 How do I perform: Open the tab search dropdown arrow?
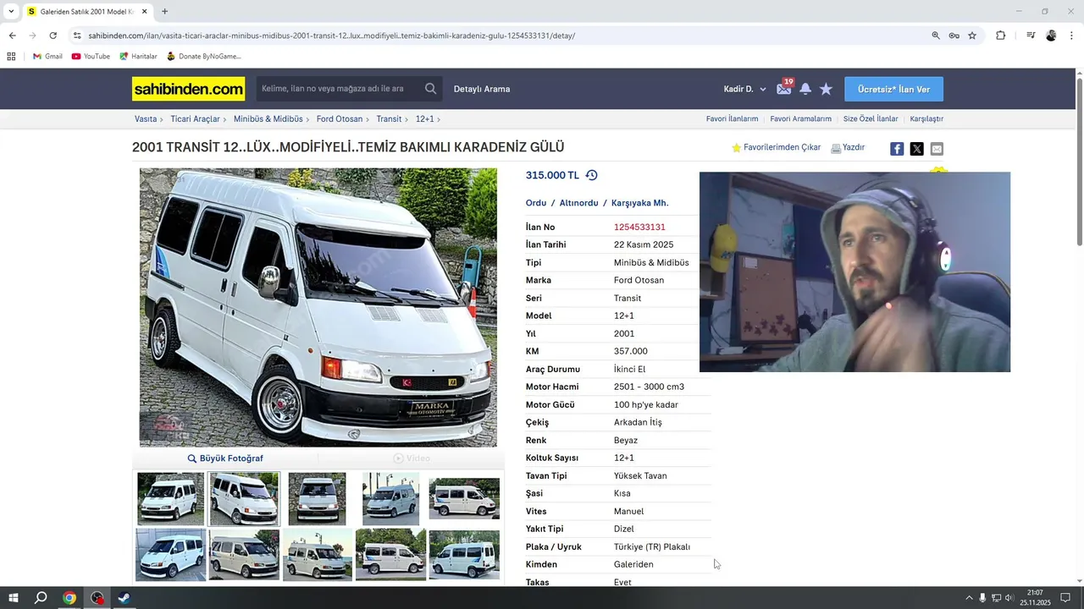click(x=11, y=12)
